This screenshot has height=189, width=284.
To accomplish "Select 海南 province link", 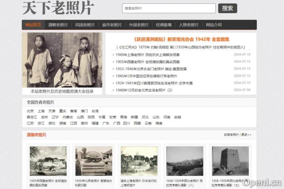I will 159,123.
